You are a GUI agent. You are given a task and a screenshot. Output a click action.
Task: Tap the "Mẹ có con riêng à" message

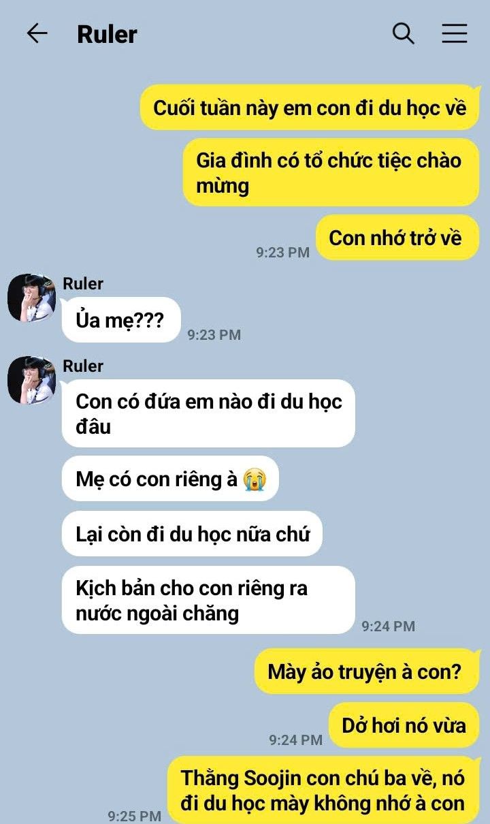point(170,479)
